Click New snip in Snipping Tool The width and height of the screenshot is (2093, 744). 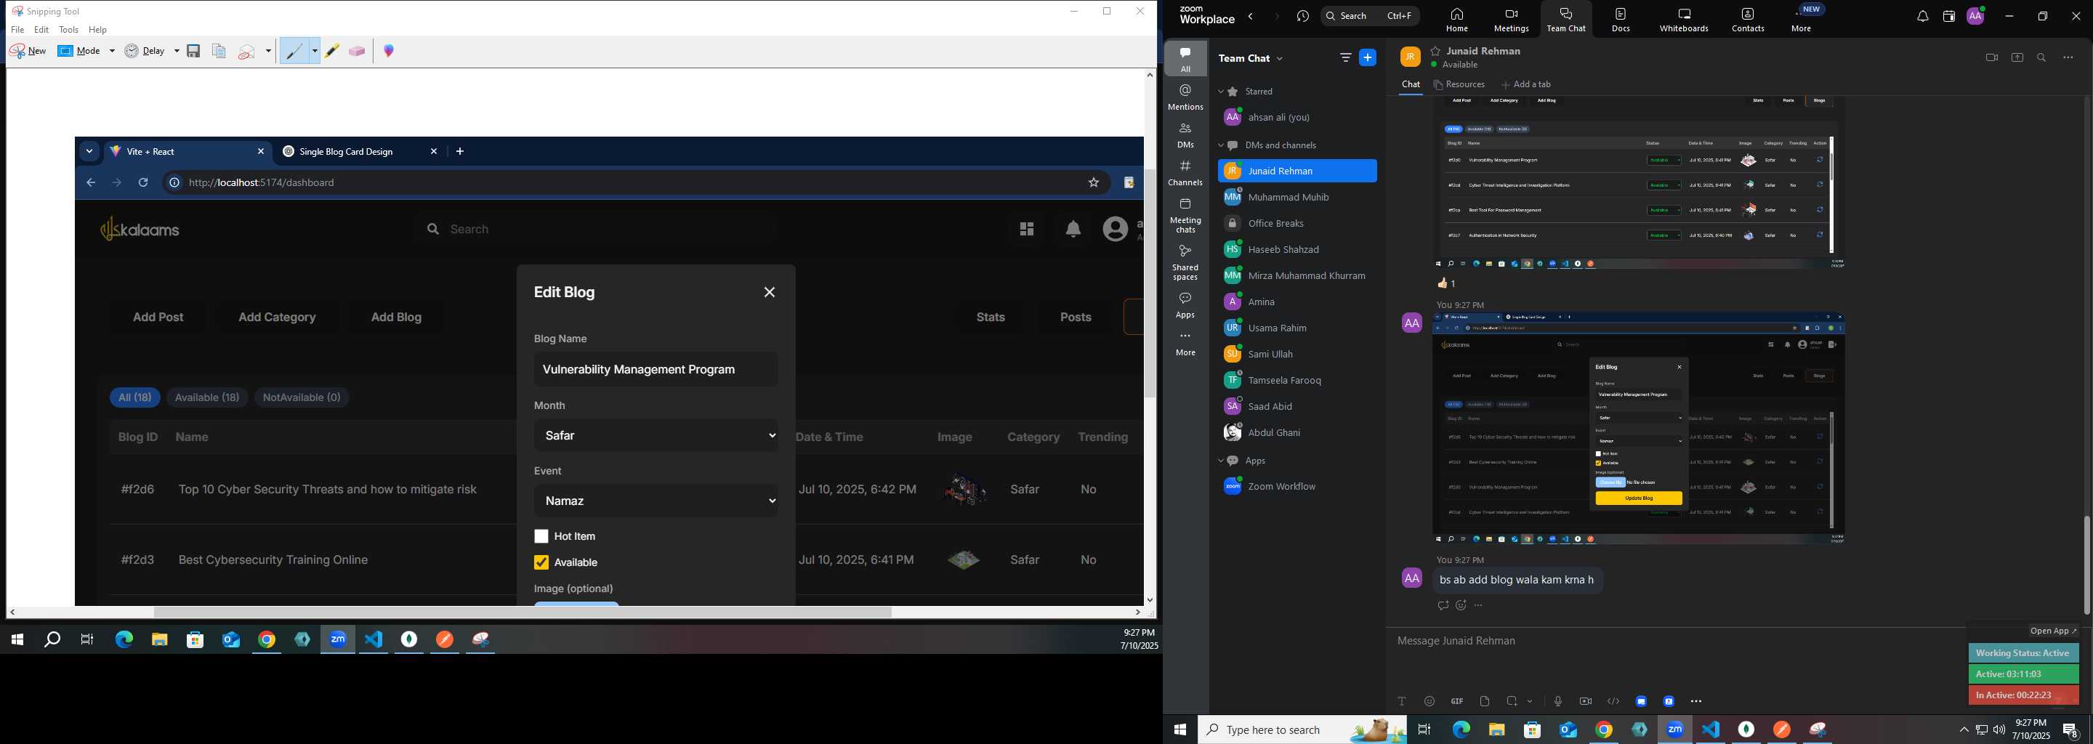pyautogui.click(x=28, y=51)
